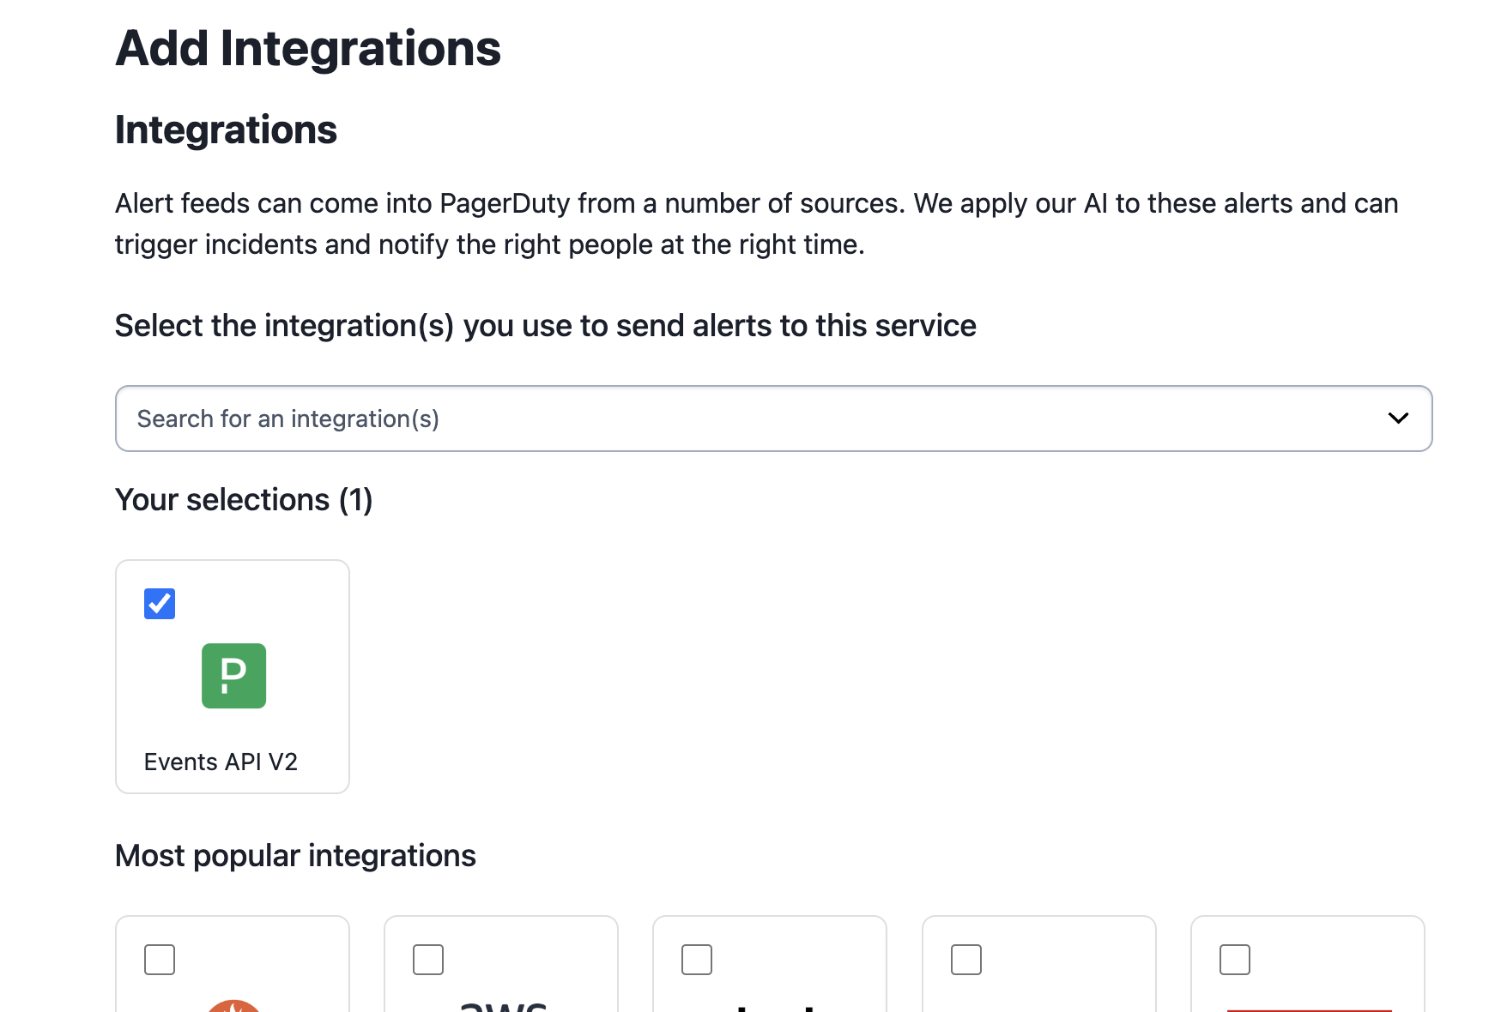1495x1012 pixels.
Task: Click the blue checkmark icon on Events API V2
Action: 158,604
